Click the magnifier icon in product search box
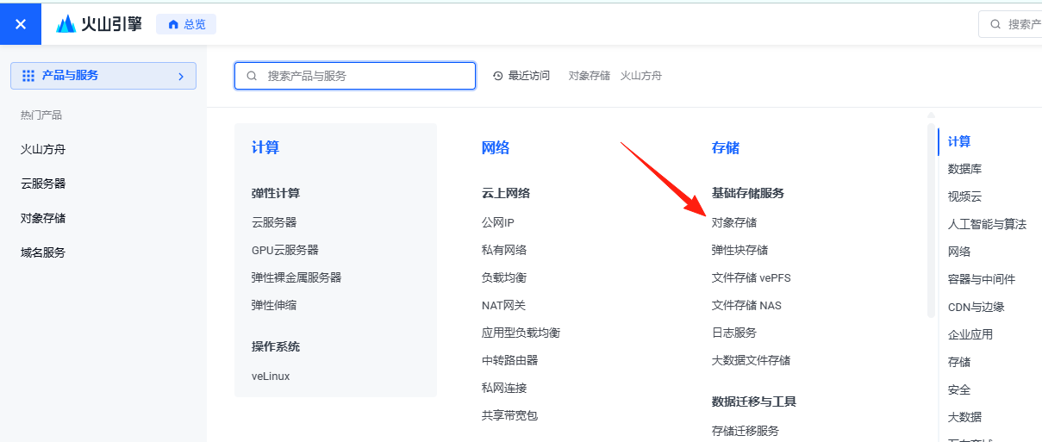 pos(252,76)
